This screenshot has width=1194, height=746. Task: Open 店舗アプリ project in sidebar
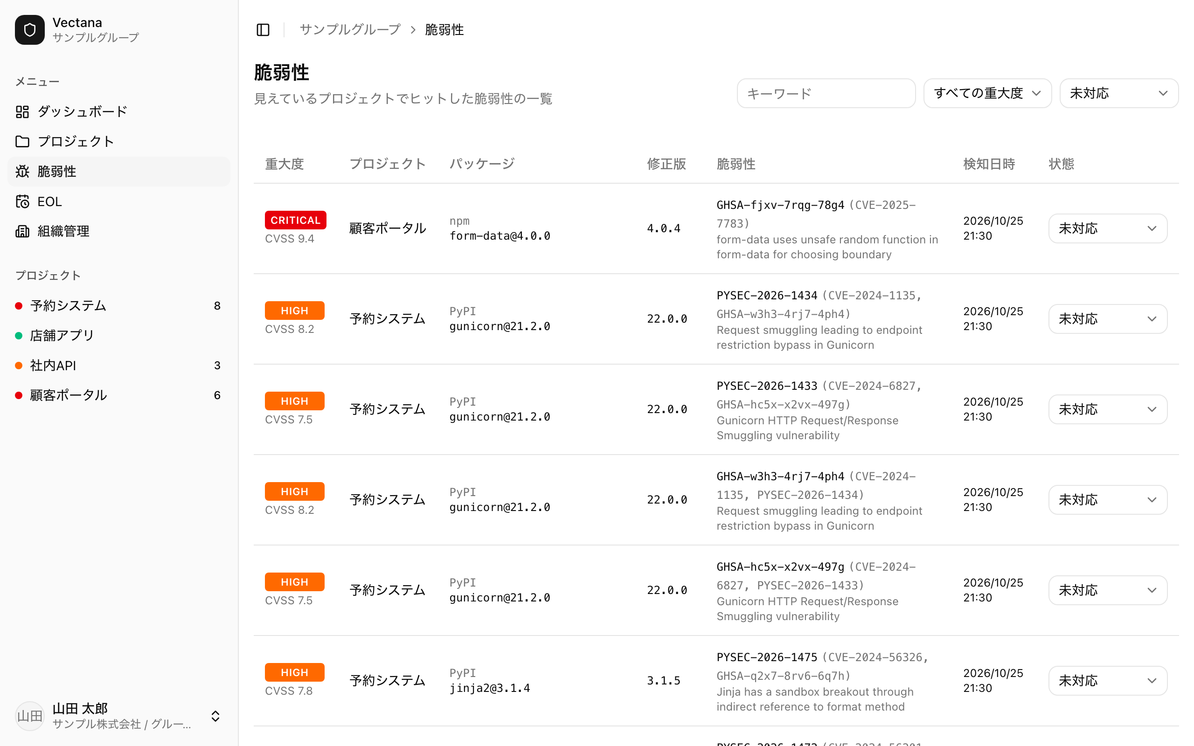[119, 336]
